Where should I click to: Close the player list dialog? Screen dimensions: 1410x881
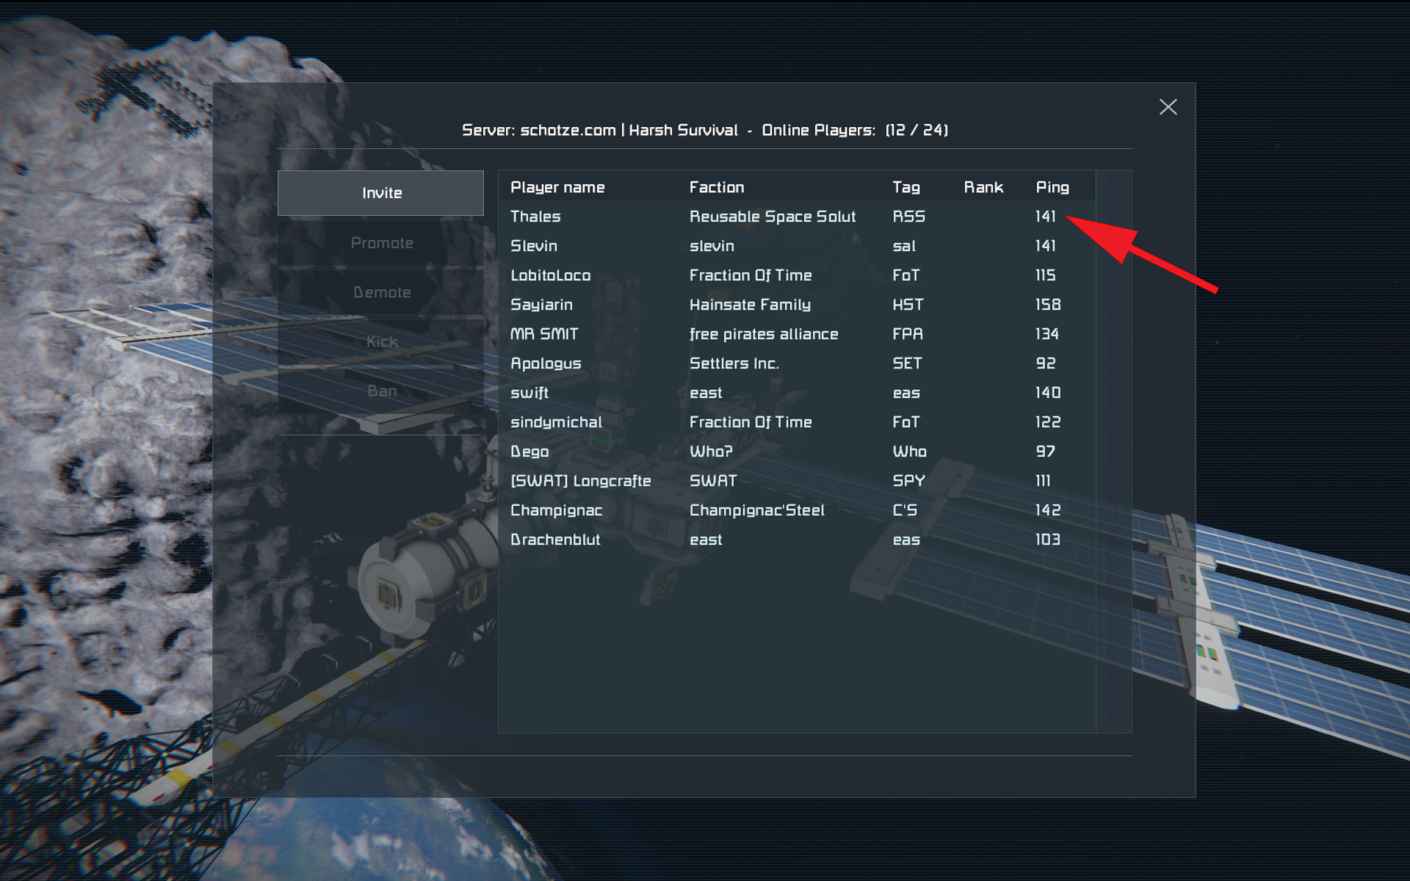(x=1168, y=107)
